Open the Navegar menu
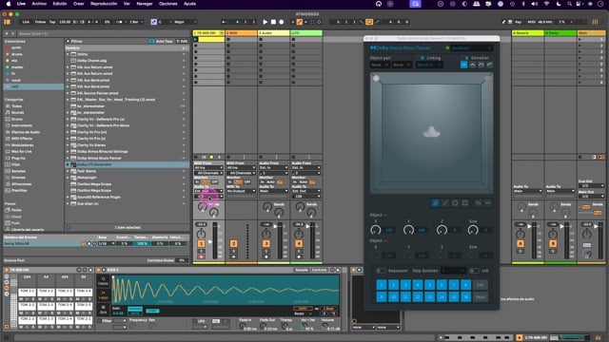 click(x=145, y=4)
